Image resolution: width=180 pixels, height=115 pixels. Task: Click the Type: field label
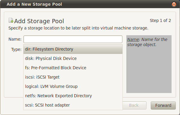click(x=16, y=49)
